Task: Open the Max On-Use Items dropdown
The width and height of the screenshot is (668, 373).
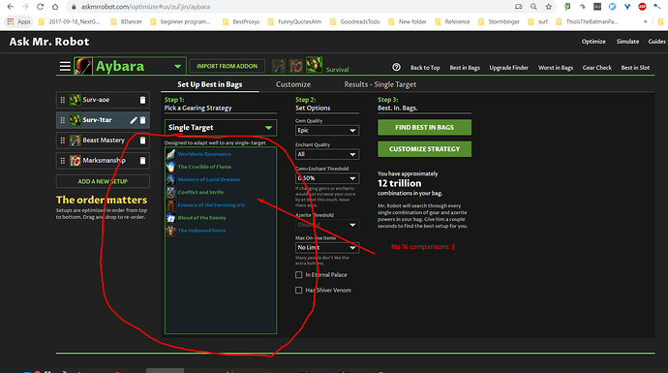Action: pyautogui.click(x=327, y=248)
